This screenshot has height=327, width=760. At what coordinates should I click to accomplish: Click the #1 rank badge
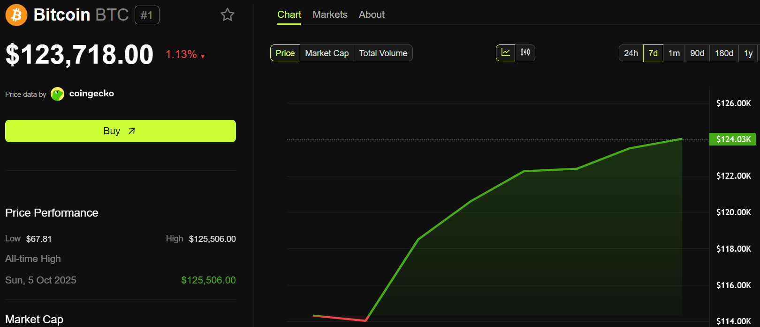147,15
